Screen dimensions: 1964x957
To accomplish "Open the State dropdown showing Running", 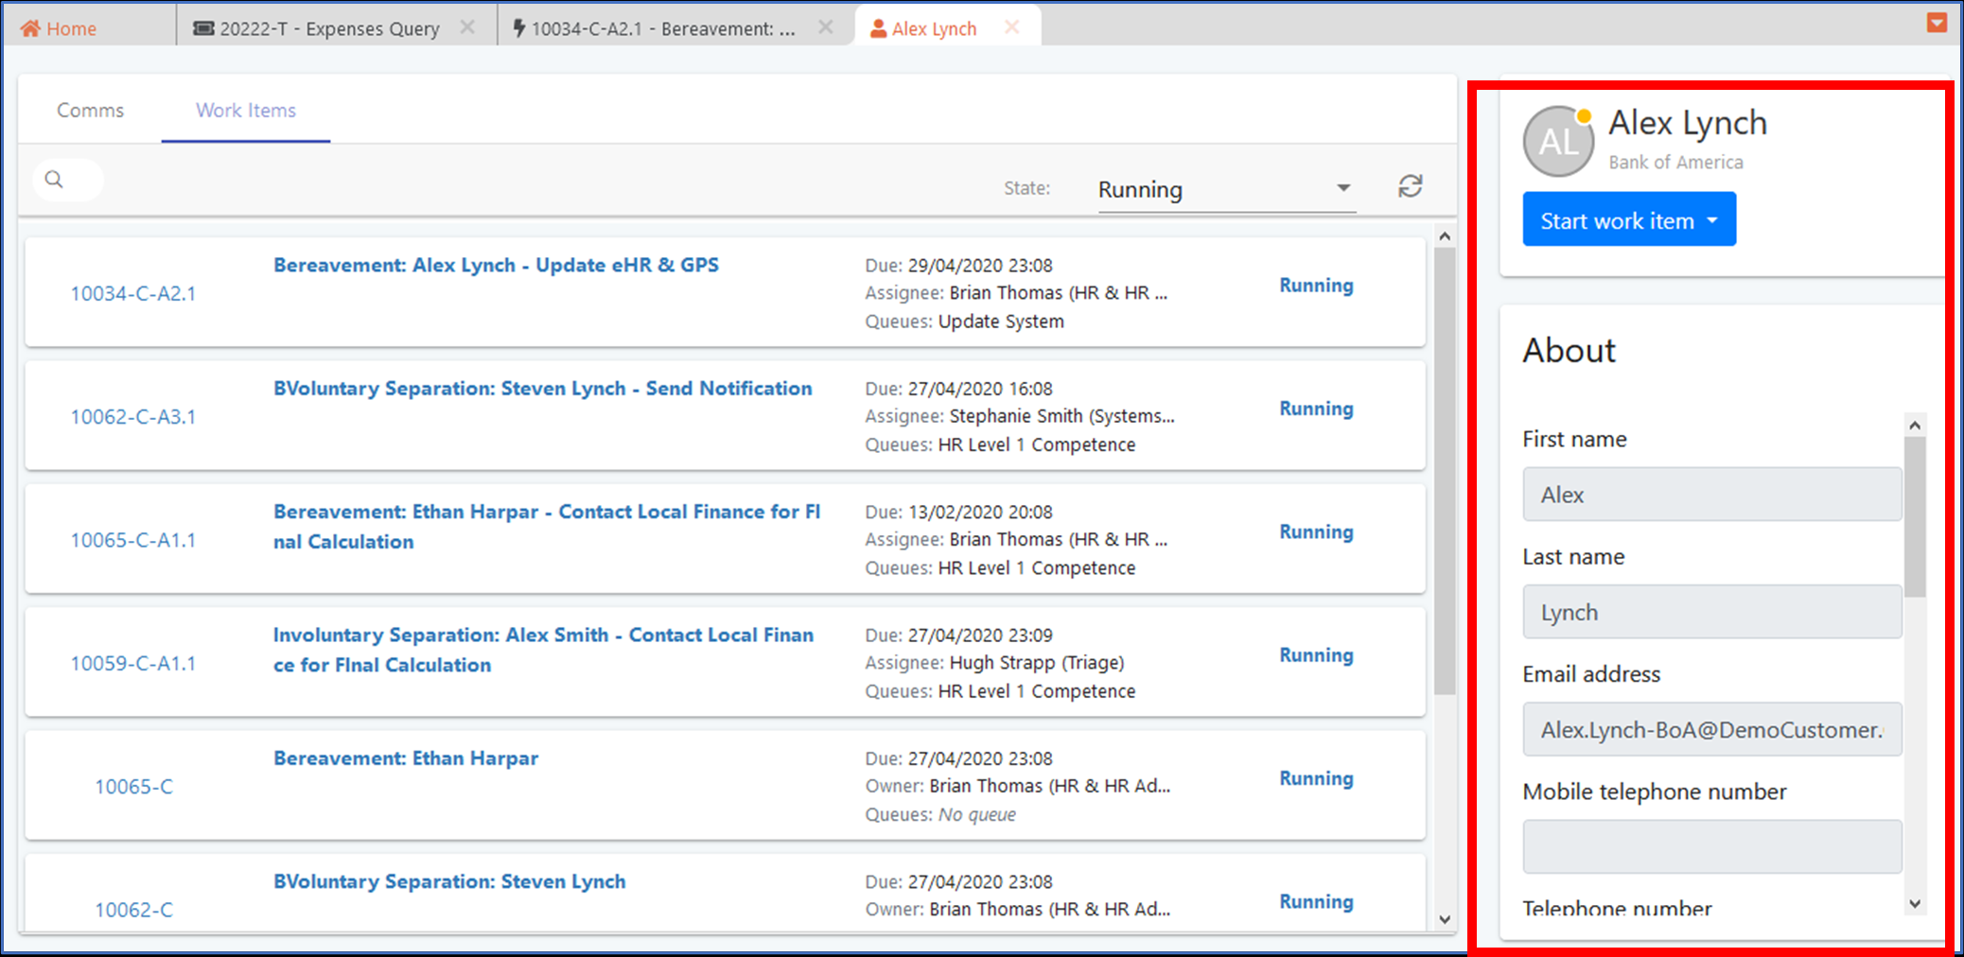I will [1225, 189].
